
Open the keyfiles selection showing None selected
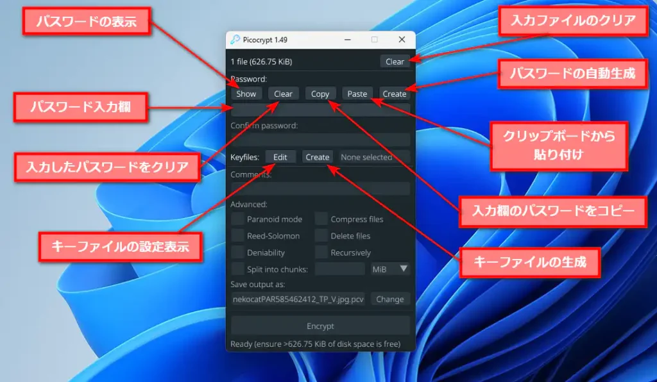[374, 156]
